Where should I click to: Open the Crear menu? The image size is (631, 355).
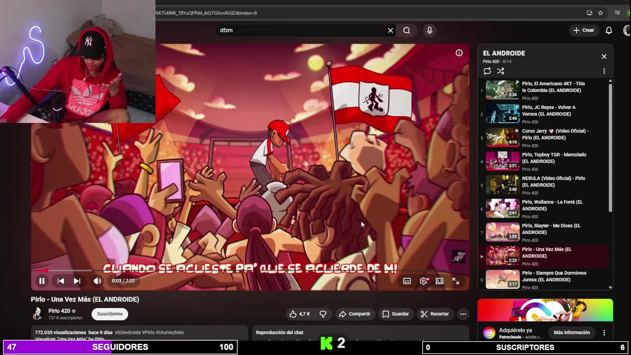point(583,31)
